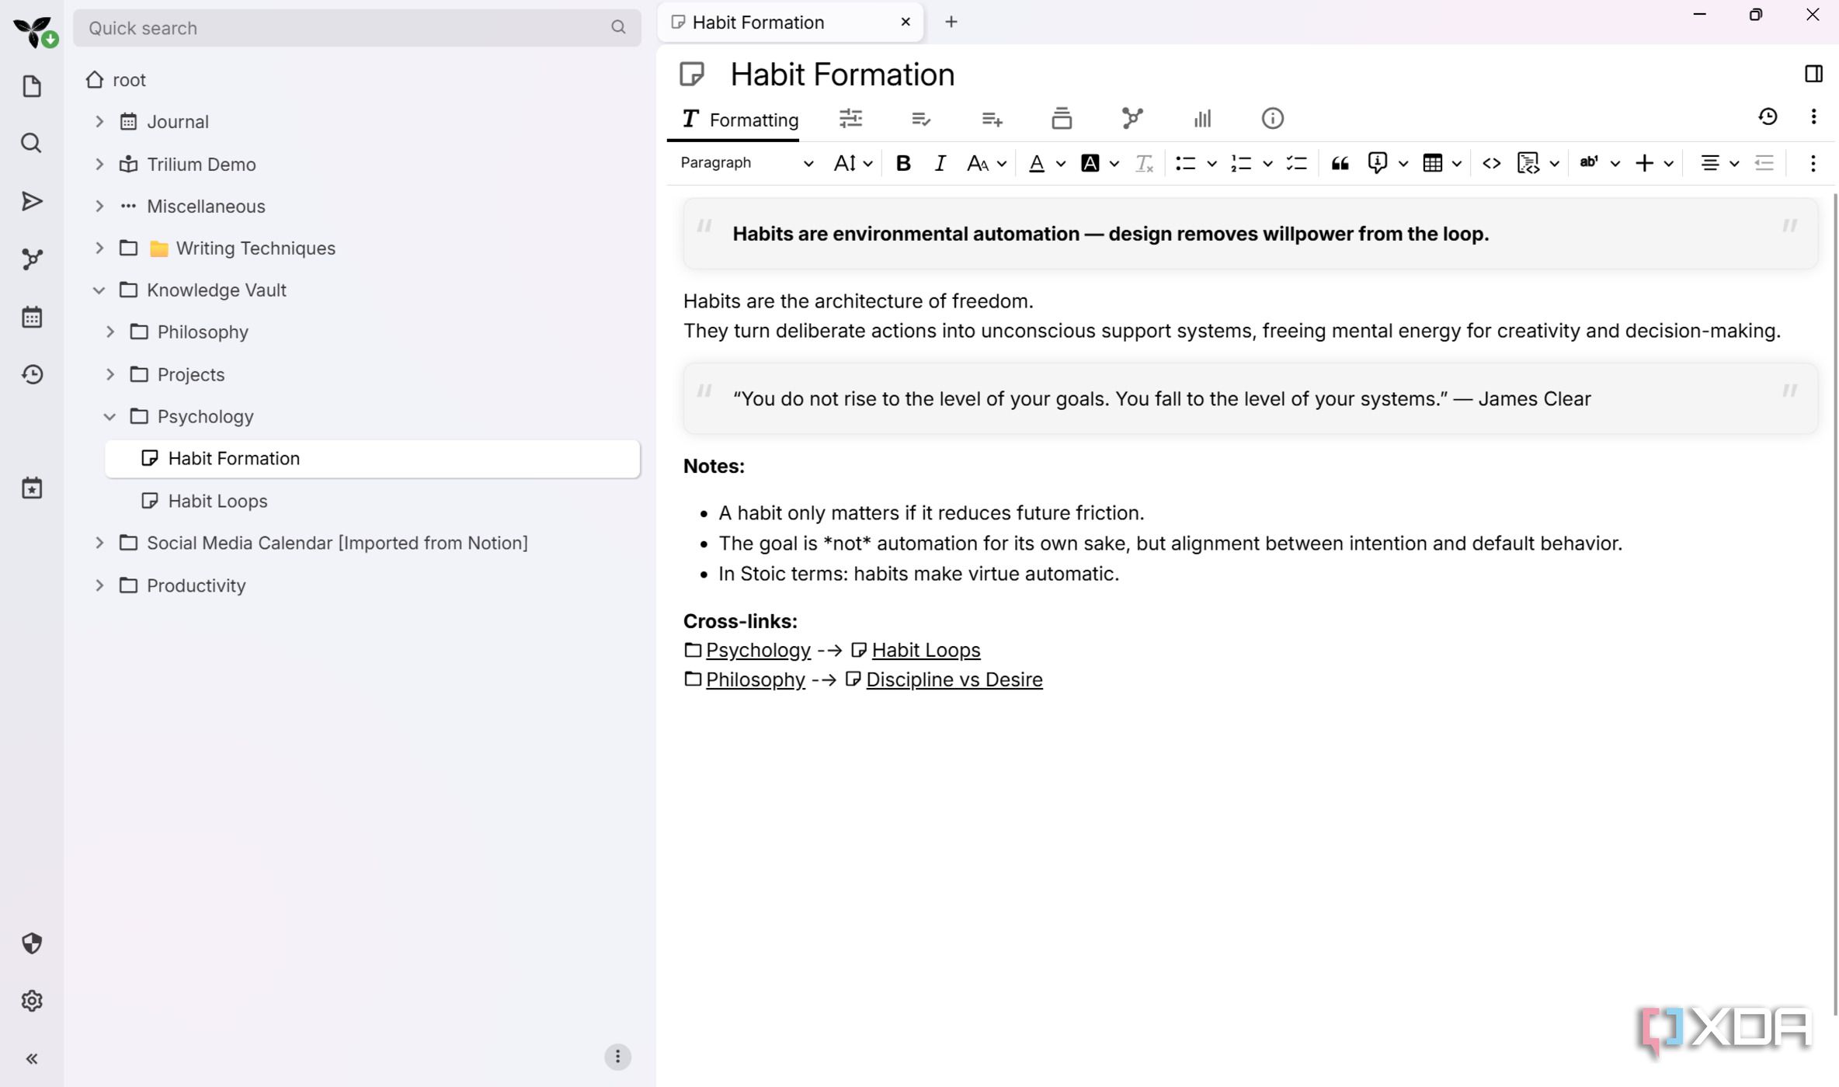This screenshot has height=1087, width=1839.
Task: Click the remove formatting icon
Action: (1143, 163)
